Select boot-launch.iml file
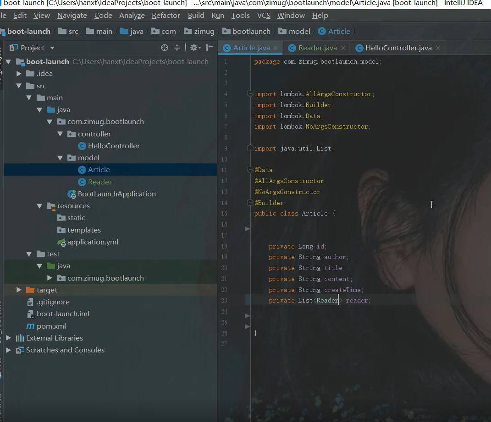 (63, 314)
